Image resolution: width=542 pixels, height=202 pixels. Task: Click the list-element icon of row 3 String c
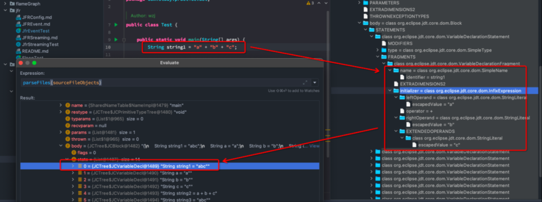80,186
